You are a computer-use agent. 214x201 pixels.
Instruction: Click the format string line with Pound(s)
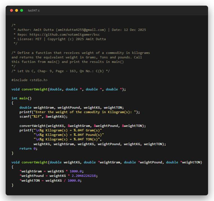point(69,135)
